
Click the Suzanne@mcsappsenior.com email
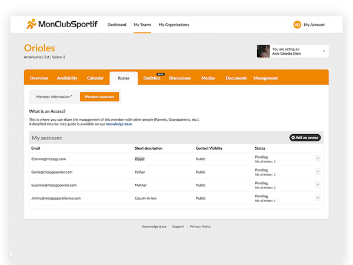tap(54, 185)
